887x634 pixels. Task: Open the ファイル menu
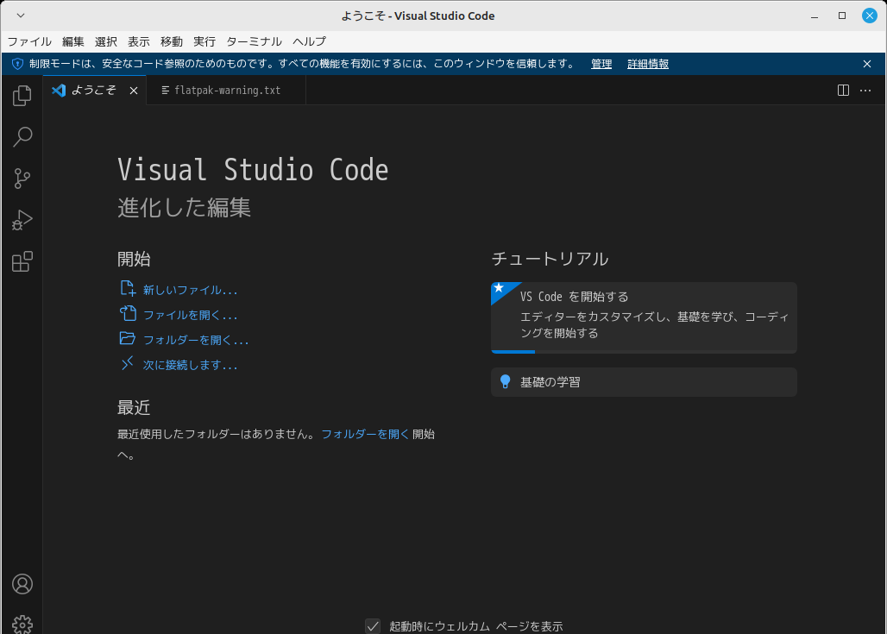(x=29, y=41)
